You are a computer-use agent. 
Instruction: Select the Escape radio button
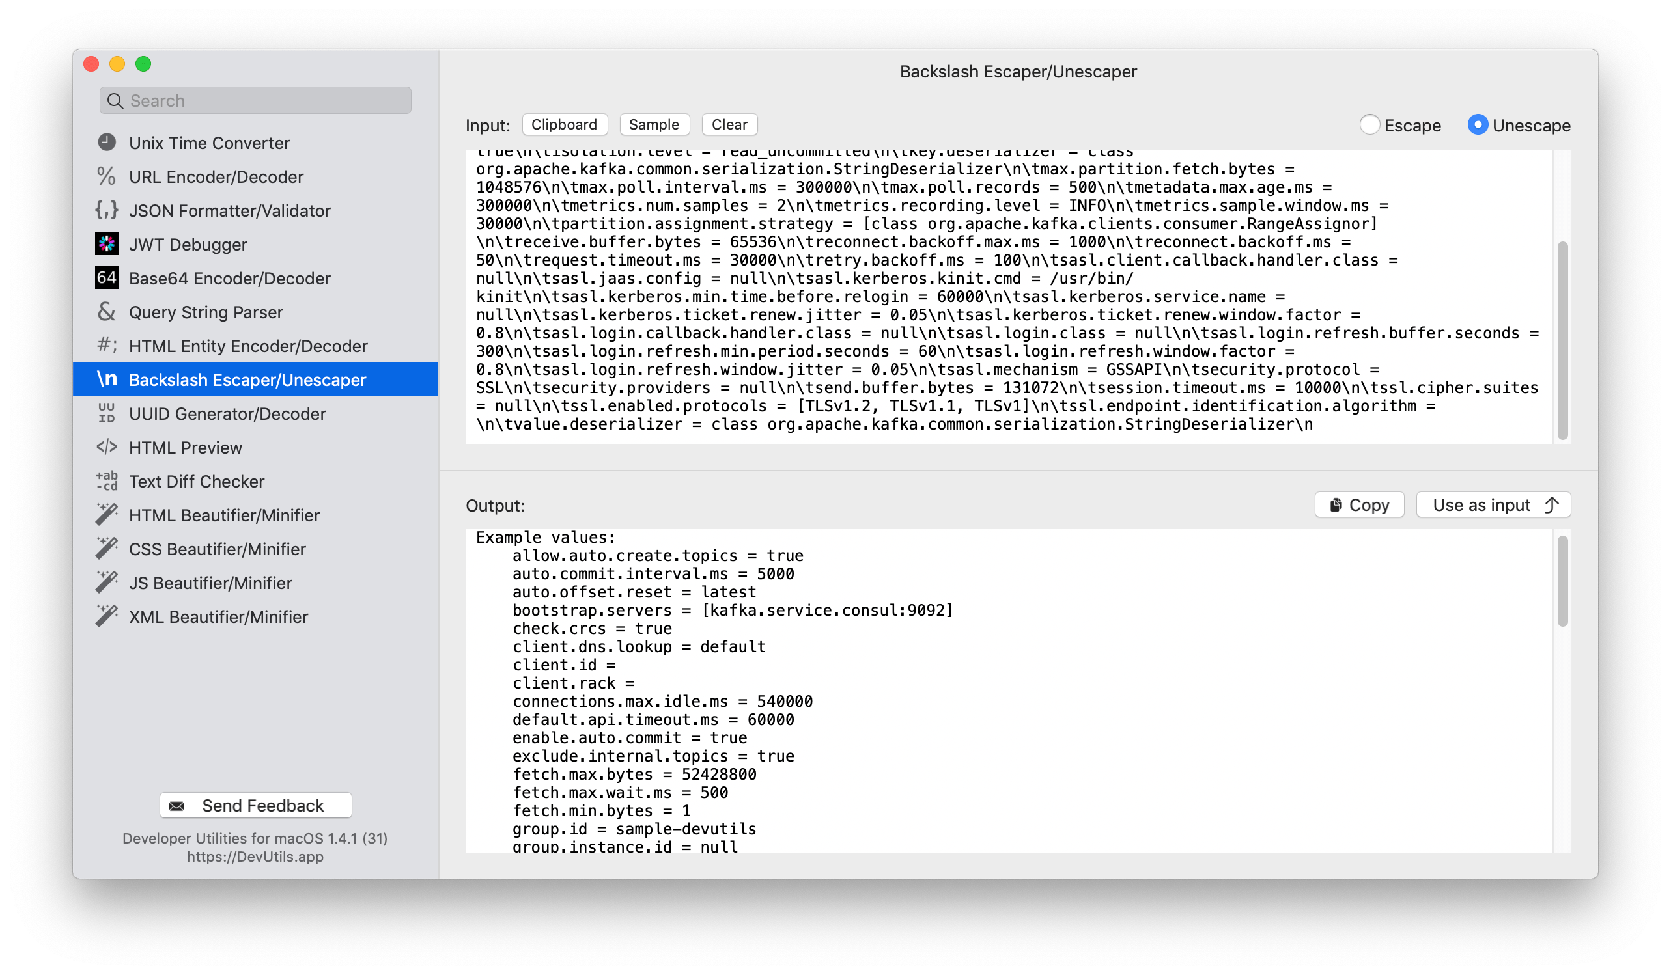pyautogui.click(x=1371, y=126)
